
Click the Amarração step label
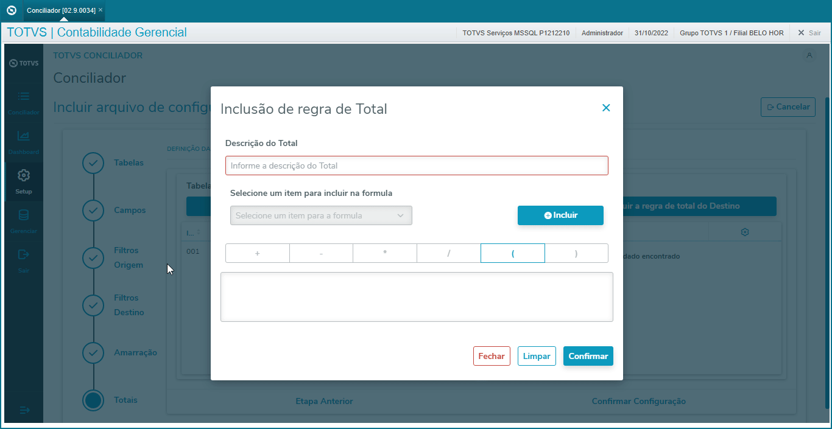click(x=135, y=353)
